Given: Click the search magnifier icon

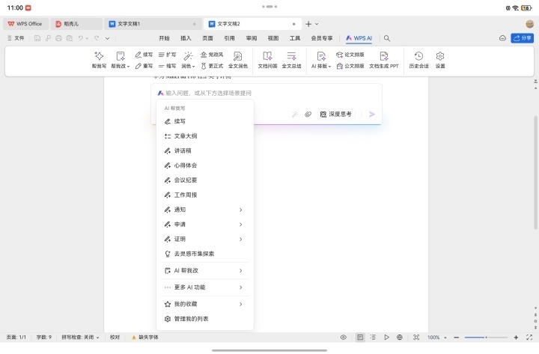Looking at the screenshot, I should tap(387, 38).
